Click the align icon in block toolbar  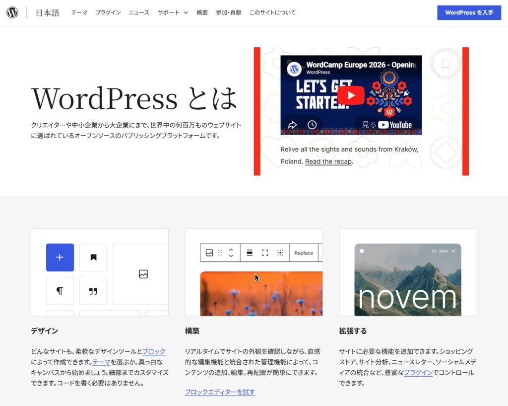point(250,253)
